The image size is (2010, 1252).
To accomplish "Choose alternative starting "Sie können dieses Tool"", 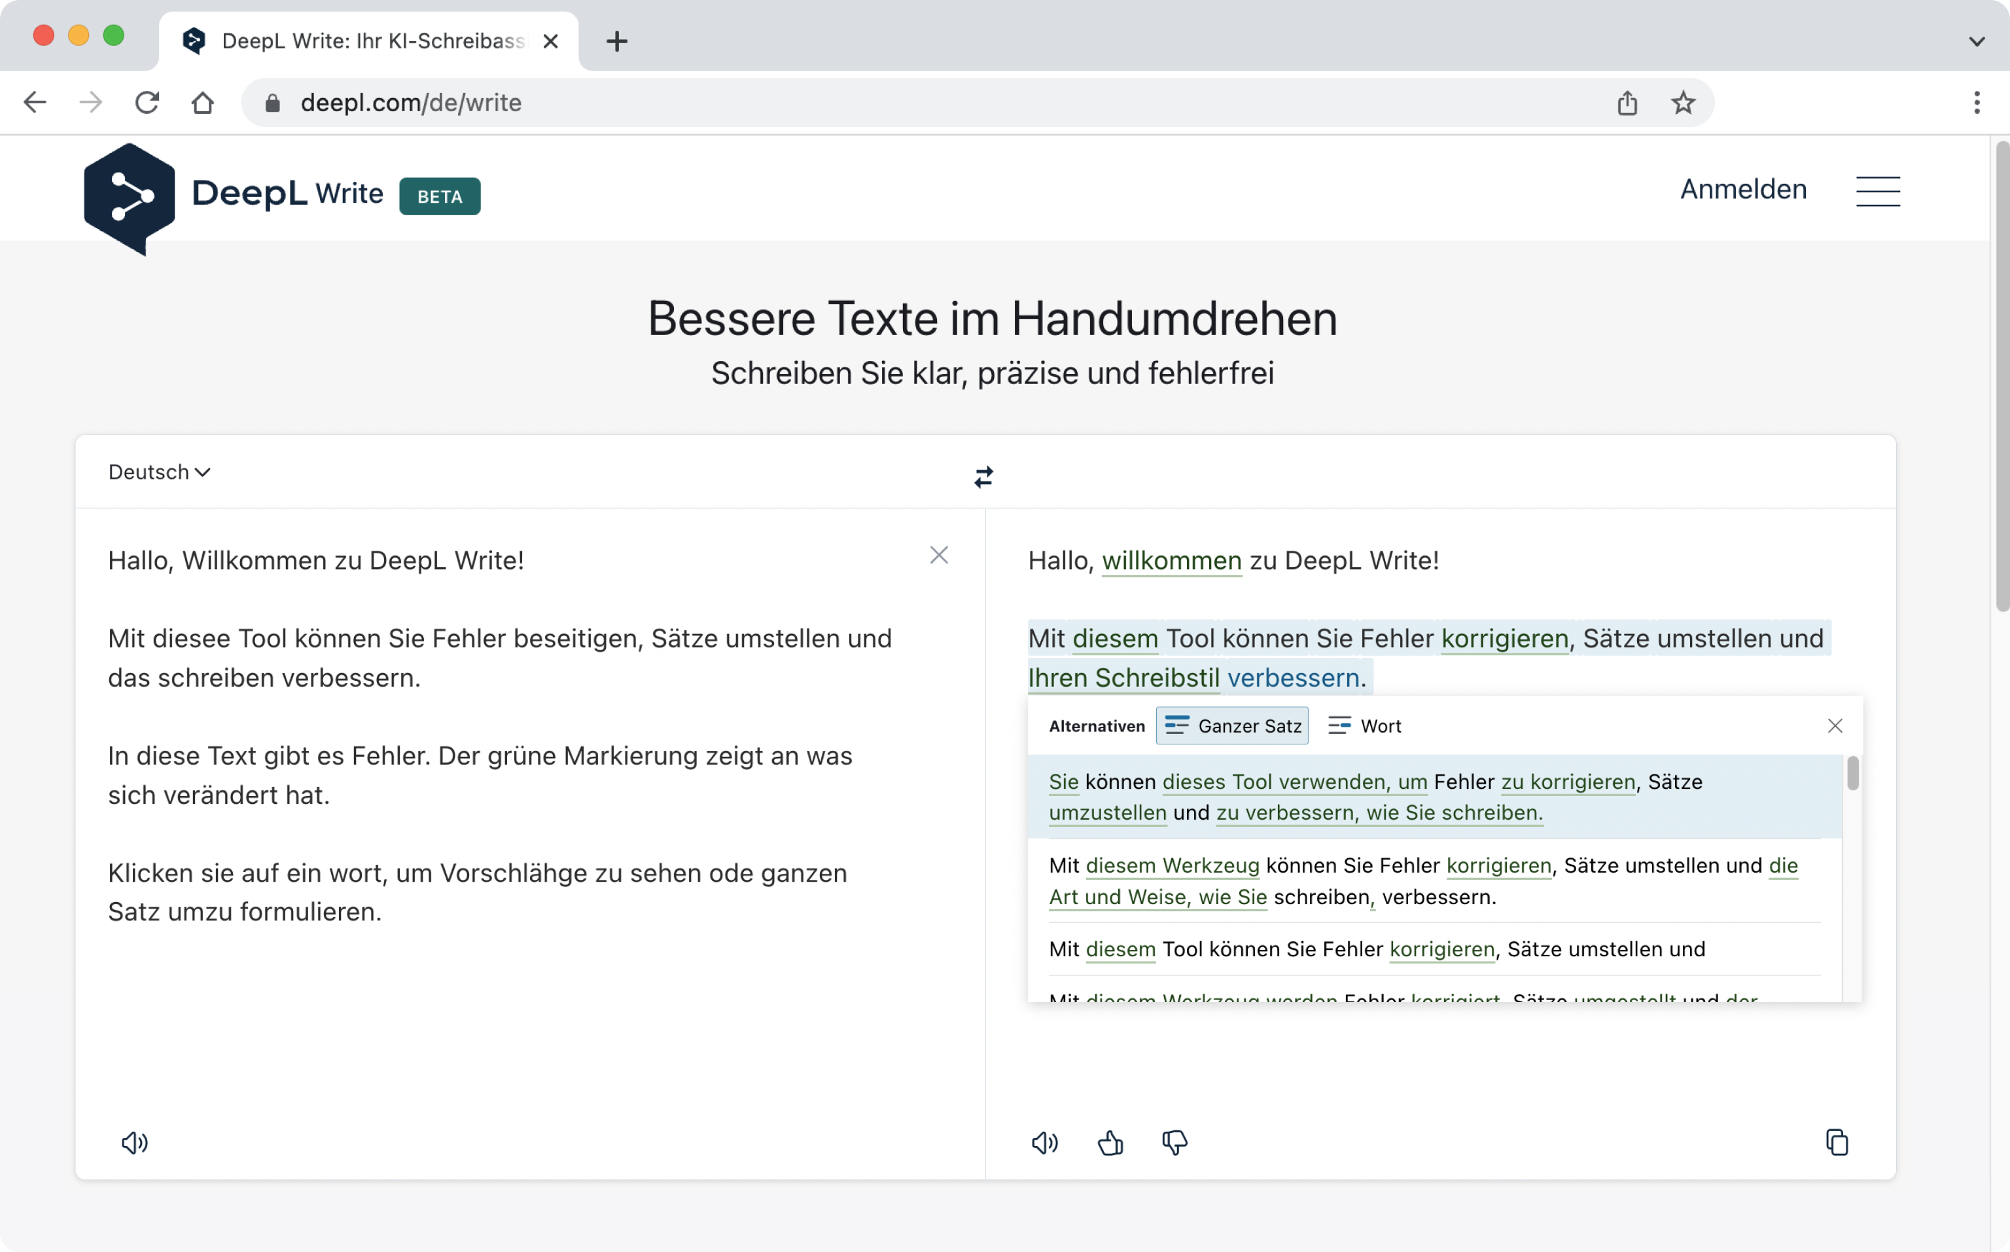I will click(x=1434, y=797).
